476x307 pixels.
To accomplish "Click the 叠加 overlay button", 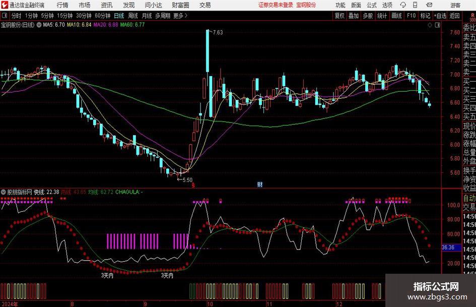I will click(354, 16).
